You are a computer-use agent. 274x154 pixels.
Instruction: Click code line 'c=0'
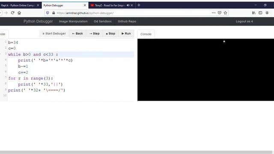coord(12,48)
